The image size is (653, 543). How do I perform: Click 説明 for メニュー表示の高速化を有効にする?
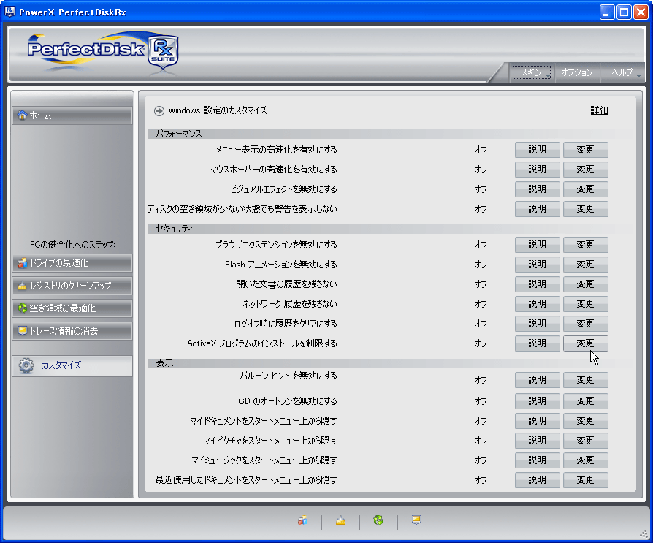coord(537,150)
